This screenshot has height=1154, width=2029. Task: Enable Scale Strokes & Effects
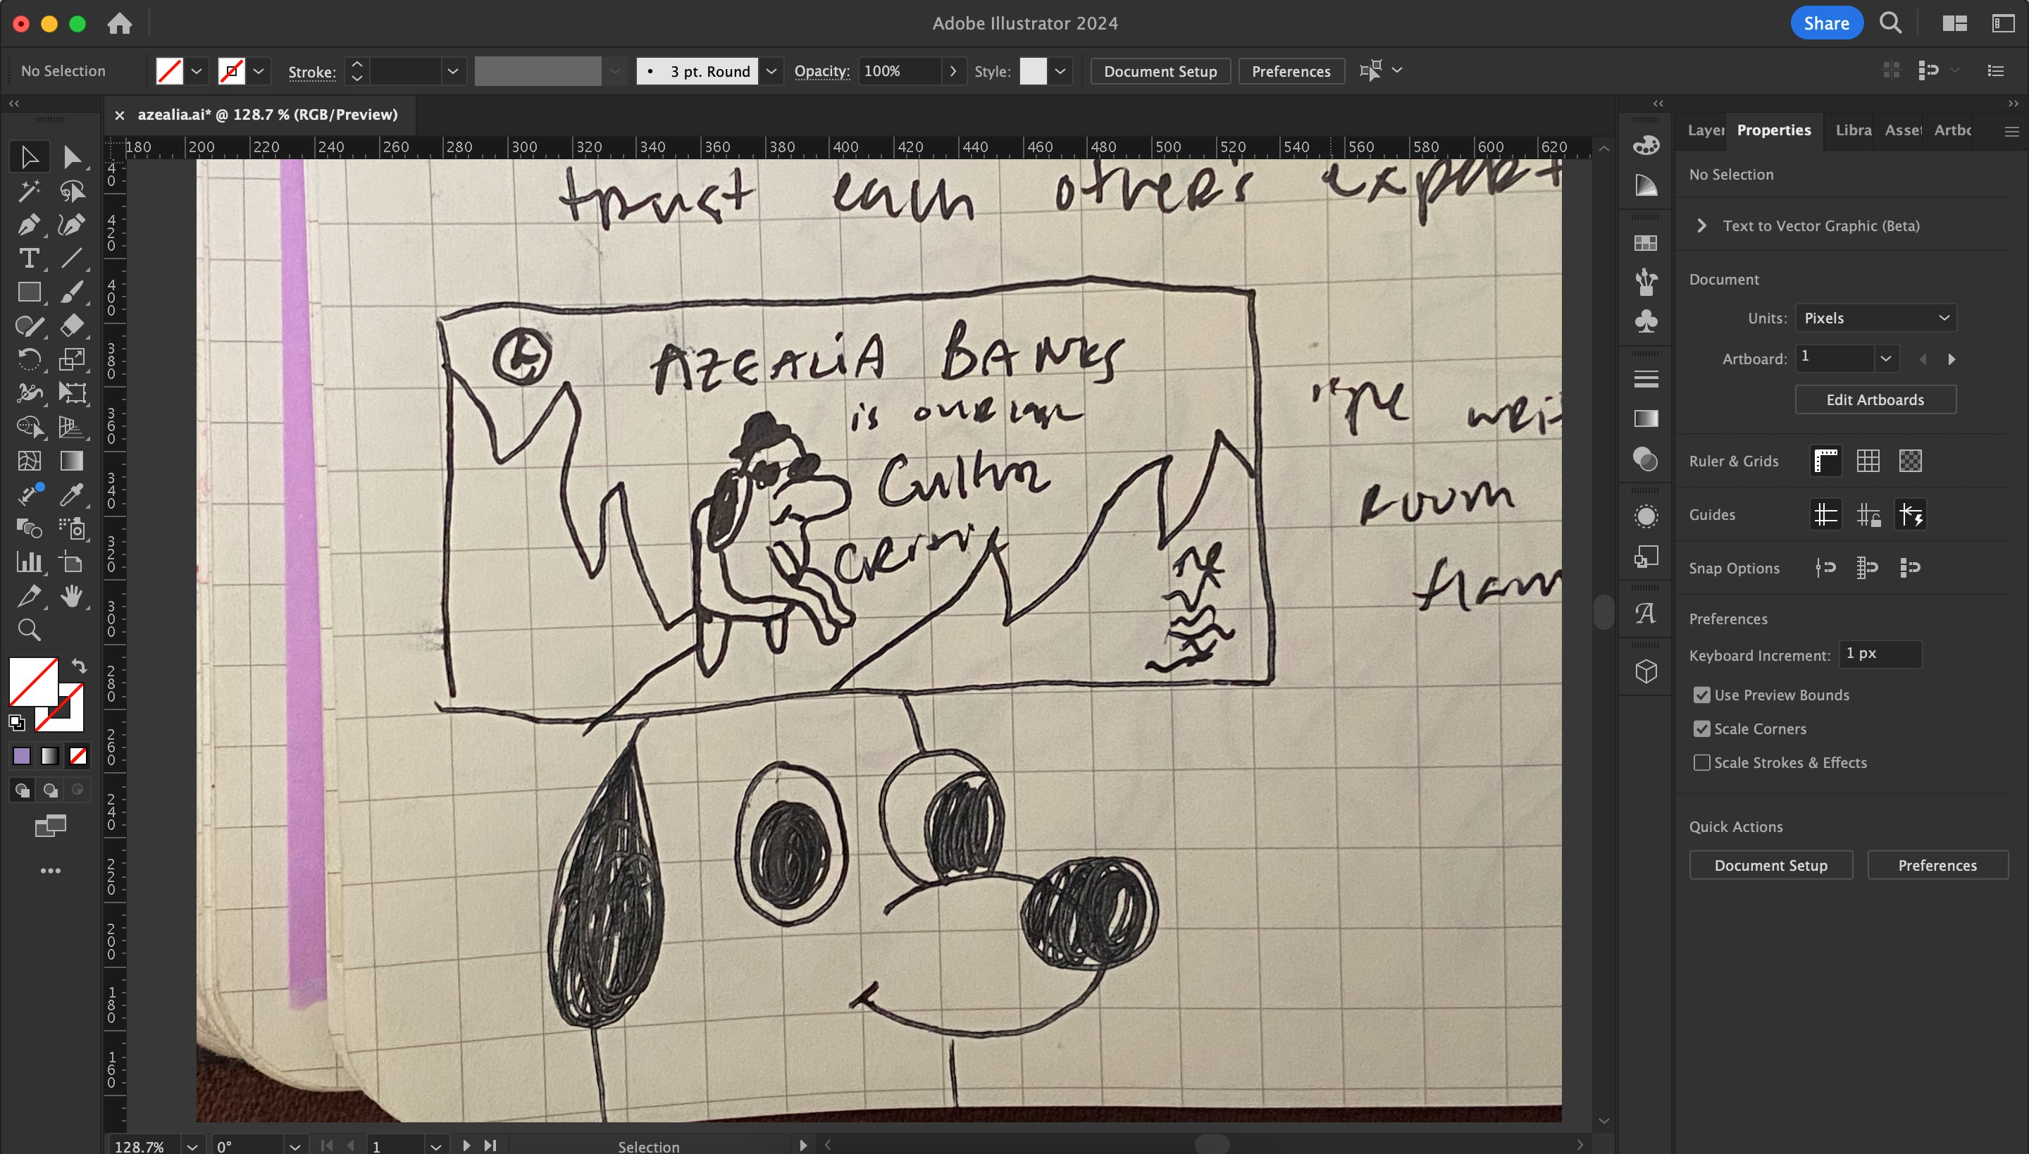pyautogui.click(x=1701, y=762)
